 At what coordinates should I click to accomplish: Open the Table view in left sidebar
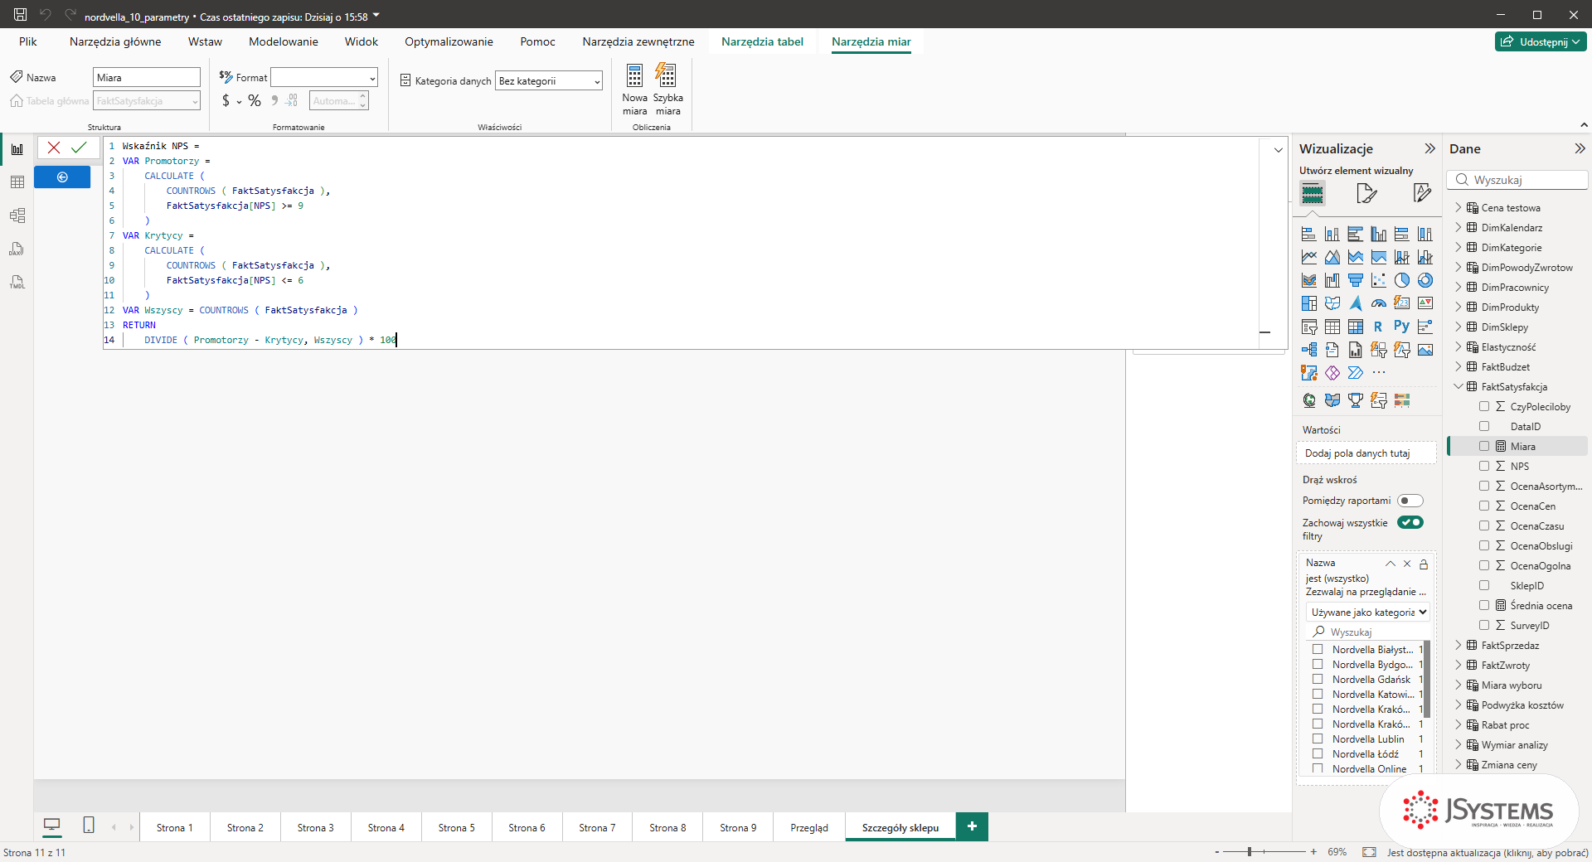pyautogui.click(x=17, y=182)
